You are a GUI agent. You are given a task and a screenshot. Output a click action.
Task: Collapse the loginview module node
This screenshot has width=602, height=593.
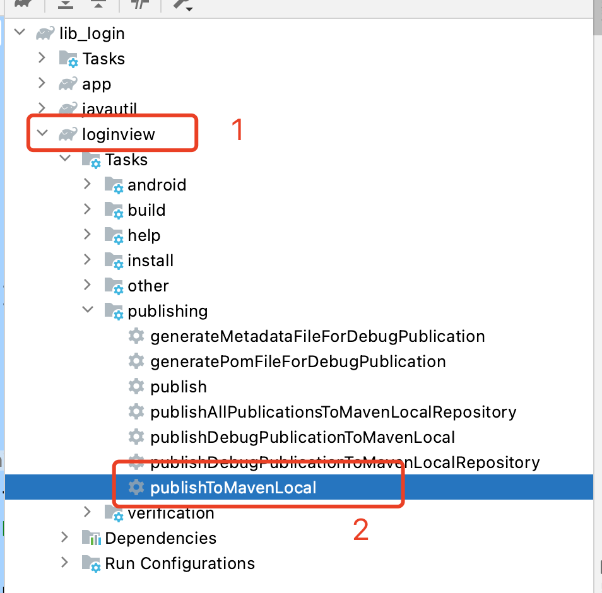[x=42, y=133]
